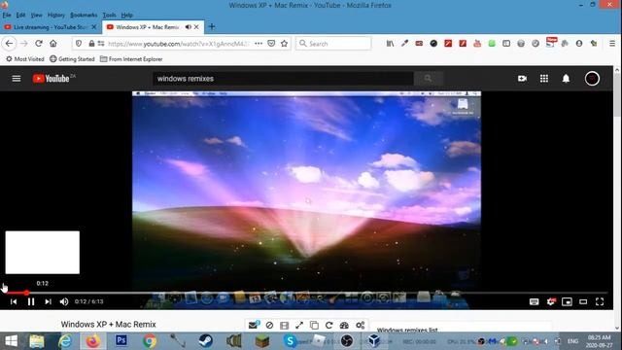Click the loop/refresh icon below the player
622x350 pixels.
pos(328,326)
